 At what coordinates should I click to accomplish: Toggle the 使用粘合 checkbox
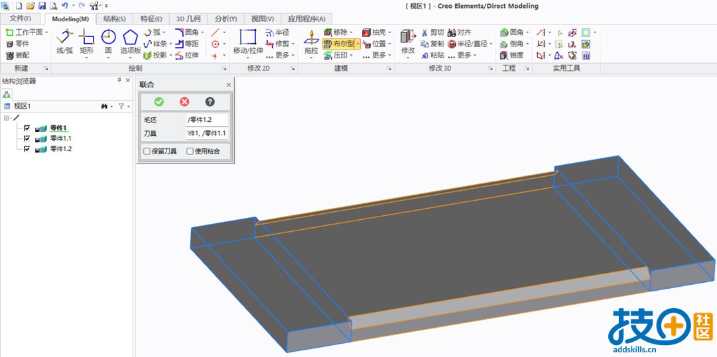click(190, 152)
